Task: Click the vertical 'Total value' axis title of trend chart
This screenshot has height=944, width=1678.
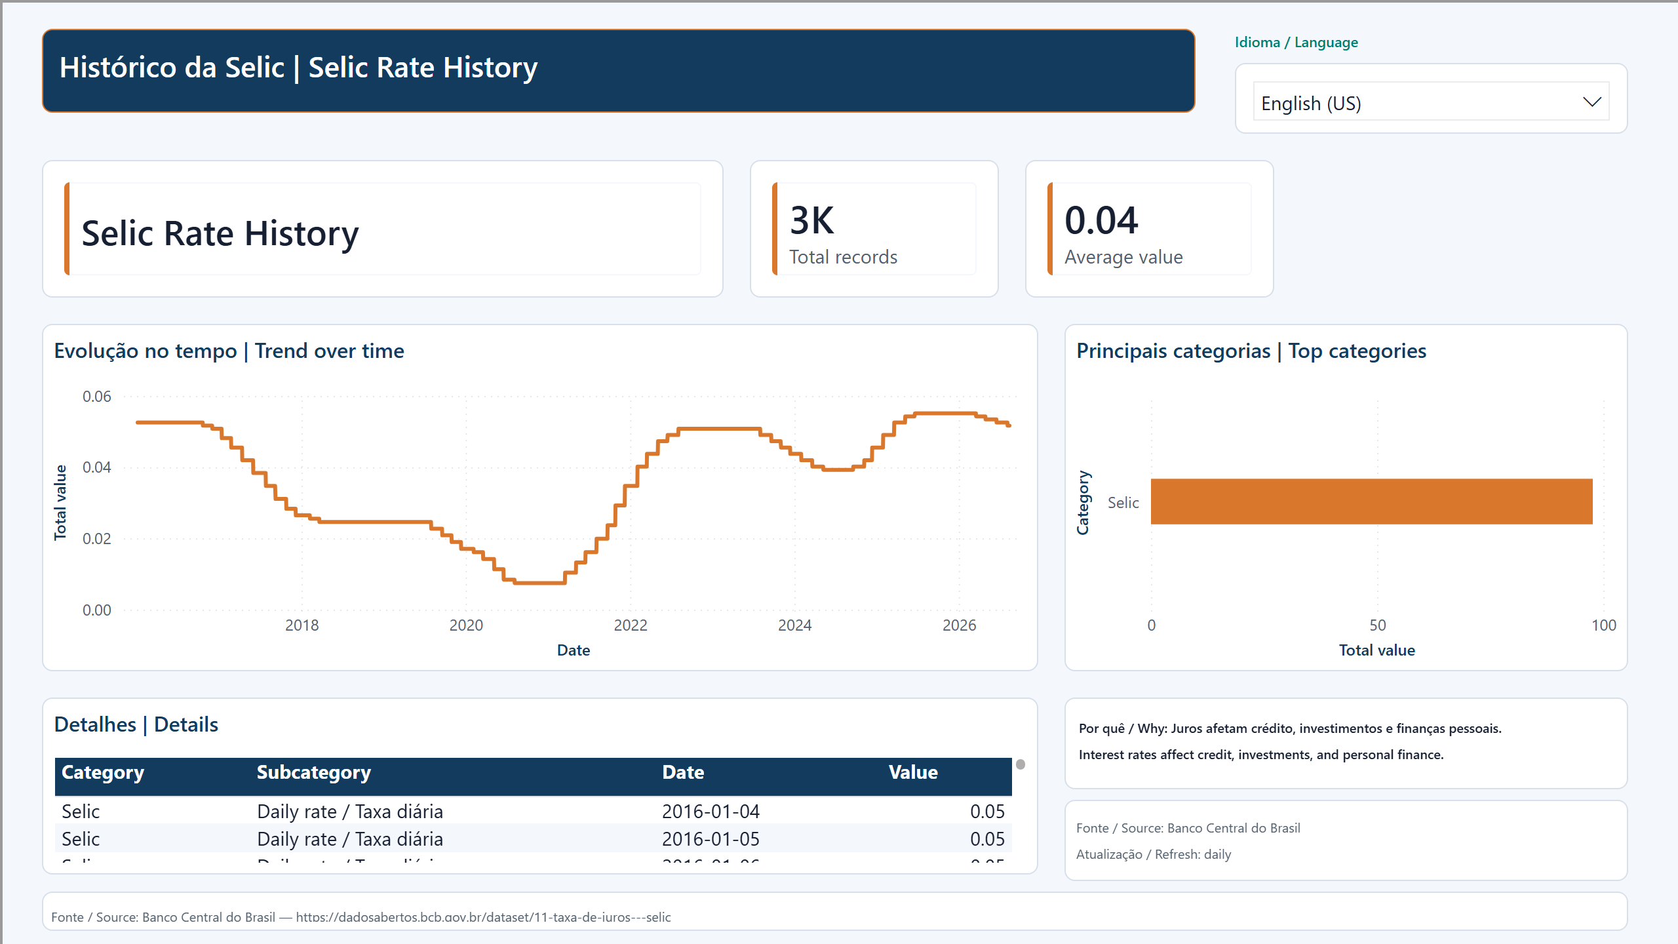Action: 60,503
